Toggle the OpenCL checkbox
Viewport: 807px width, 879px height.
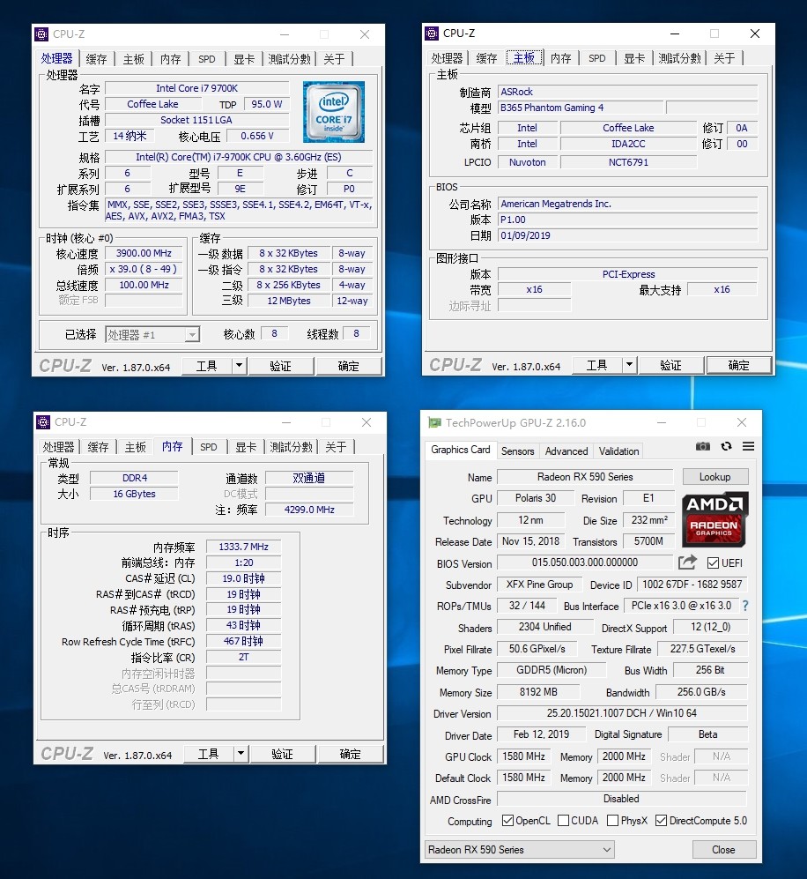[508, 820]
